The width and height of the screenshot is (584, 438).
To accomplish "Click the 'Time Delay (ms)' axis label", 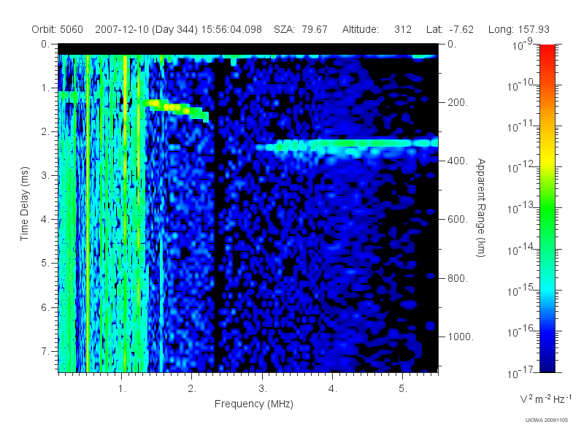I will pos(24,204).
